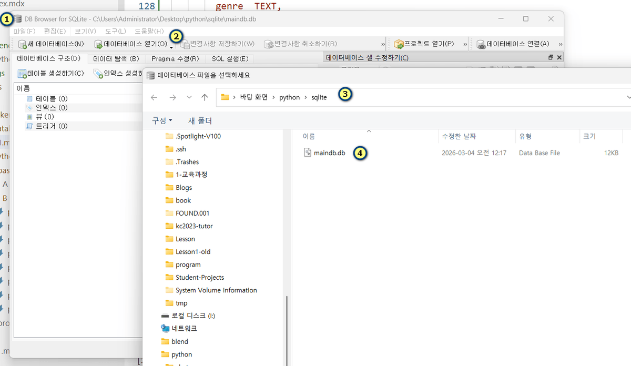Image resolution: width=631 pixels, height=366 pixels.
Task: Expand the 구성 (Organize) dropdown
Action: pos(162,121)
